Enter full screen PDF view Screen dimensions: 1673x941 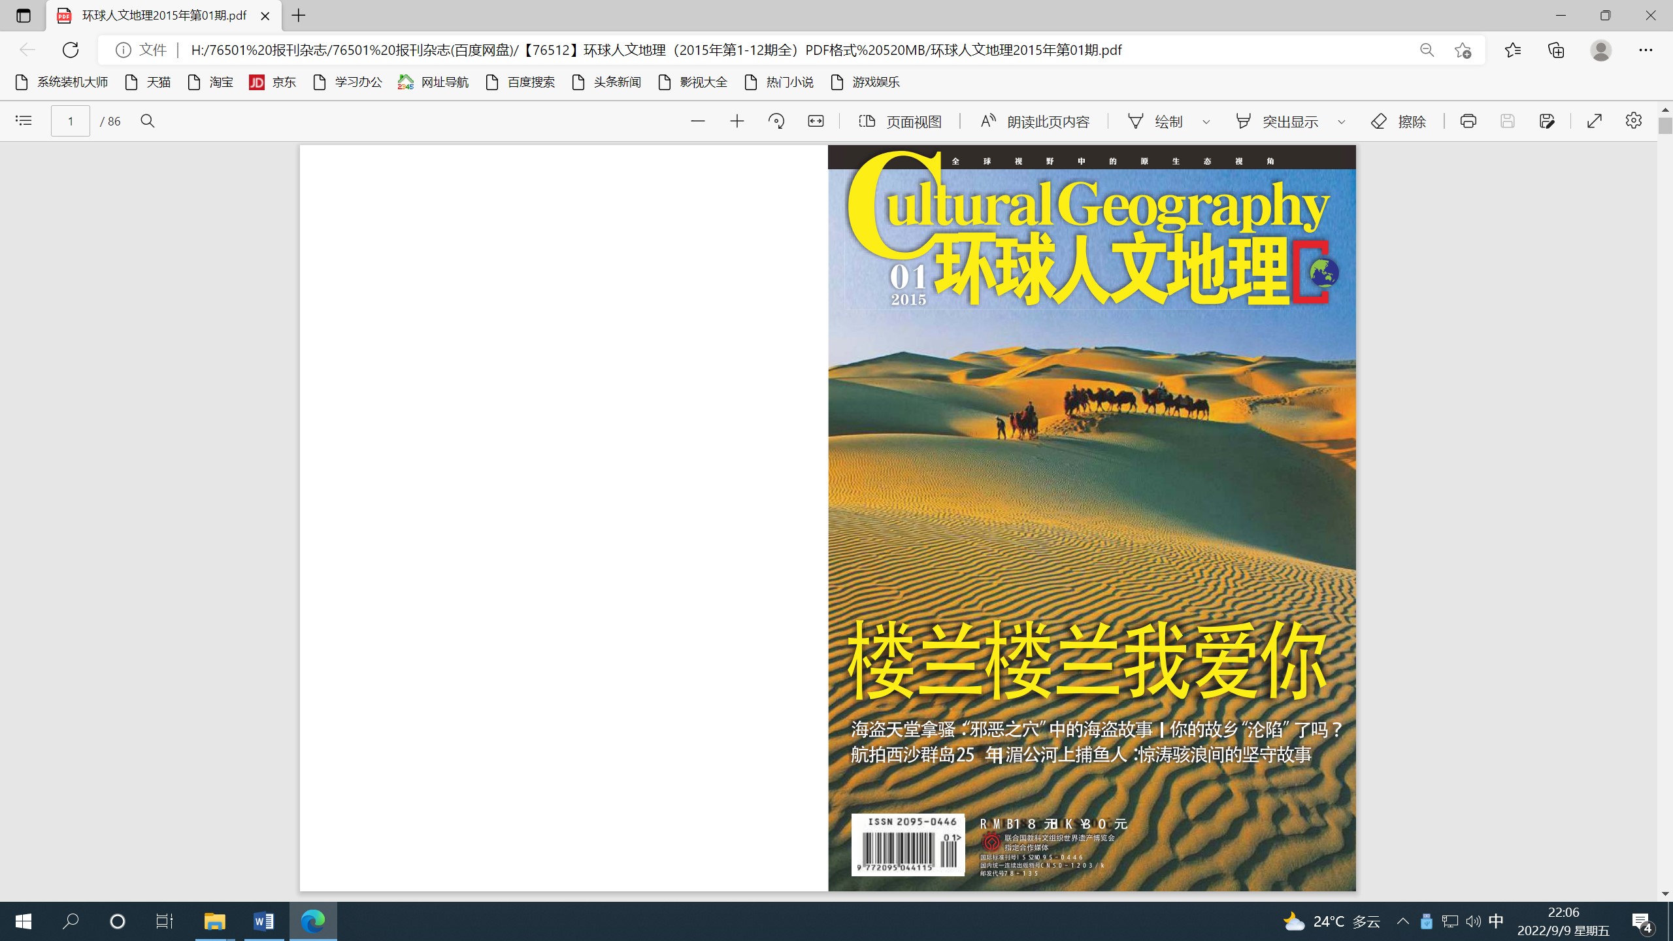tap(1595, 121)
